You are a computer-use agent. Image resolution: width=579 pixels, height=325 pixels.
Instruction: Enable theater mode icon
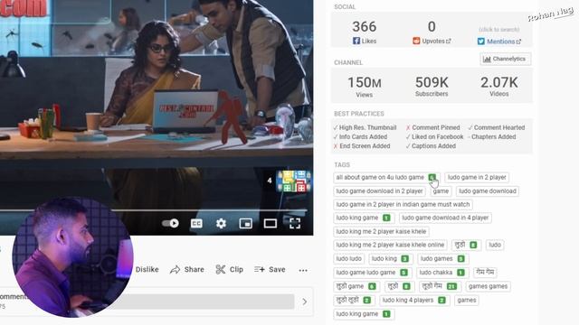tap(270, 223)
